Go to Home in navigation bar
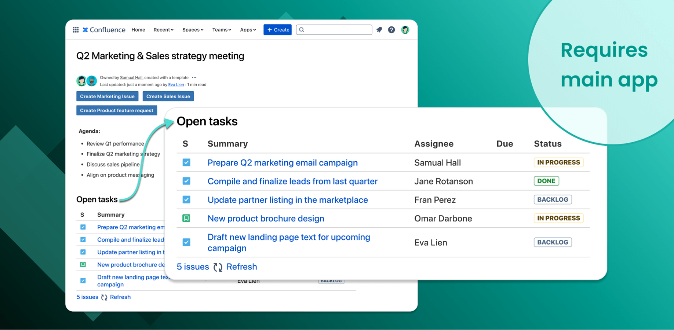This screenshot has height=330, width=674. pyautogui.click(x=138, y=30)
